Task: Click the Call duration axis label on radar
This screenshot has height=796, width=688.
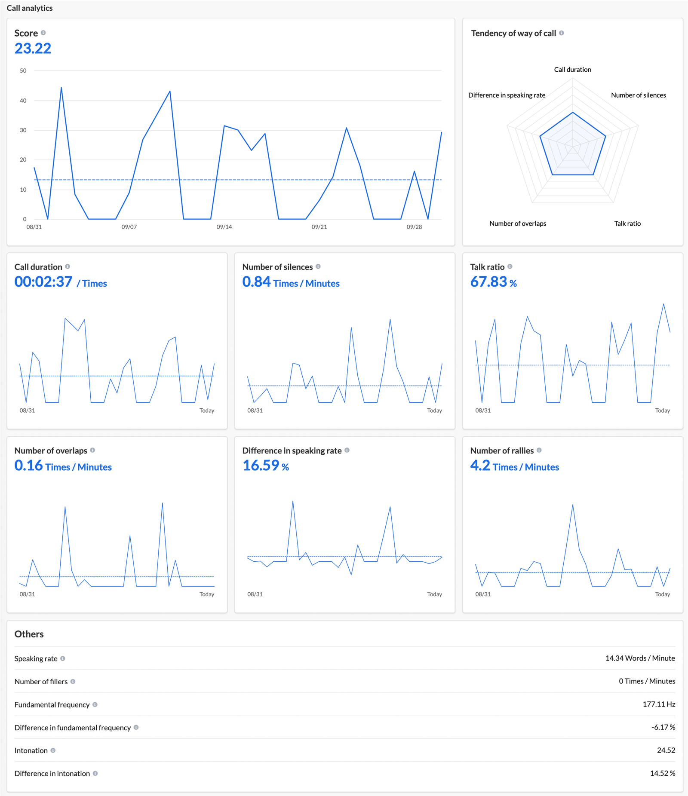Action: coord(572,69)
